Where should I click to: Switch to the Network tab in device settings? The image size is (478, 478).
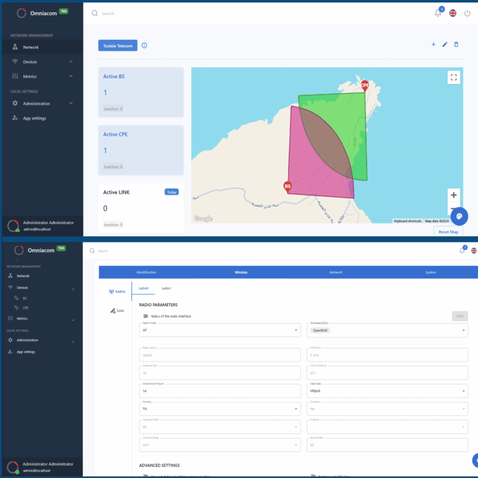coord(336,272)
